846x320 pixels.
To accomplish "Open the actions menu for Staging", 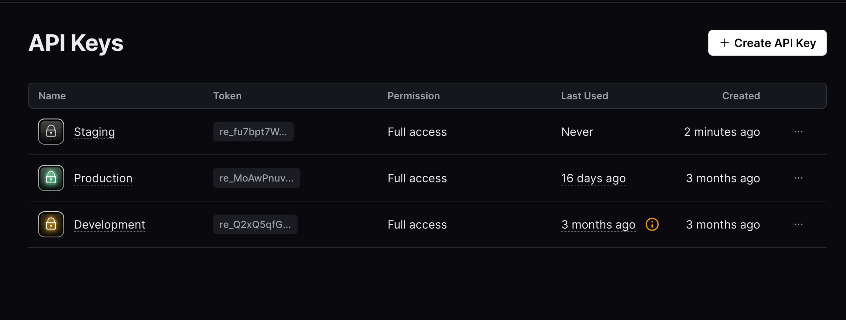I will coord(799,132).
